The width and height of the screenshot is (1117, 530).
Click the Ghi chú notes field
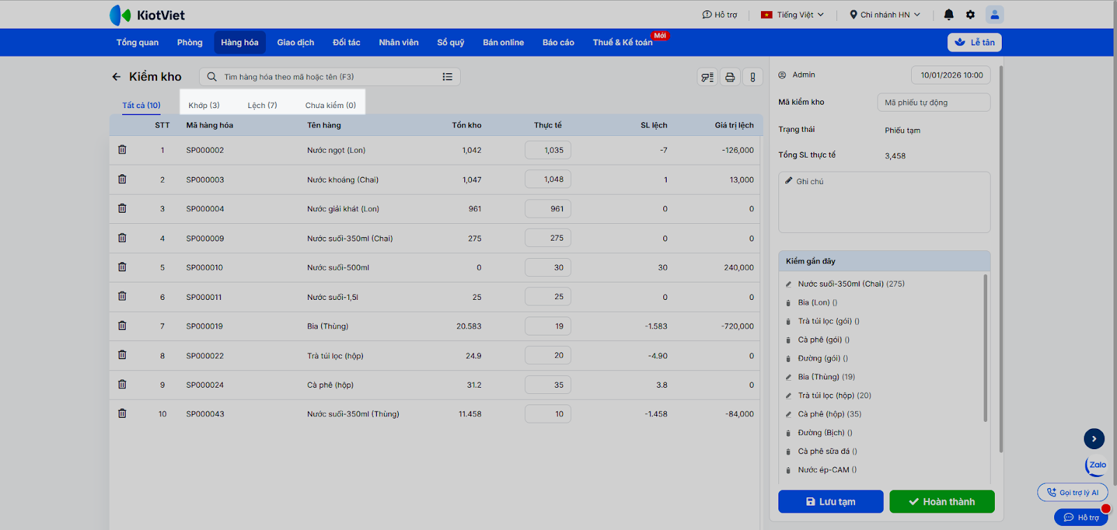tap(884, 202)
